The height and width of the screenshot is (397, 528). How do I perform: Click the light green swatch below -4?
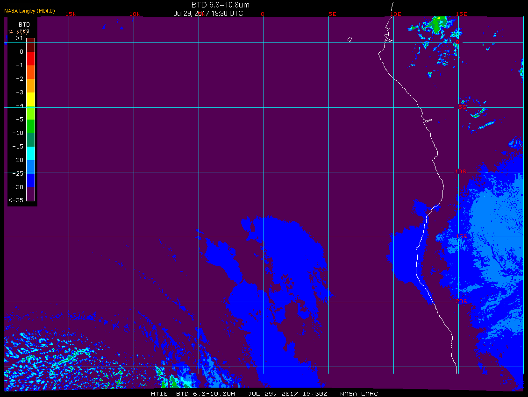click(x=31, y=113)
